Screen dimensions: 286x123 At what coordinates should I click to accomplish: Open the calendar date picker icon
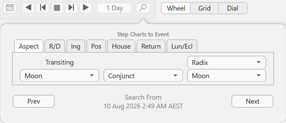pos(10,8)
